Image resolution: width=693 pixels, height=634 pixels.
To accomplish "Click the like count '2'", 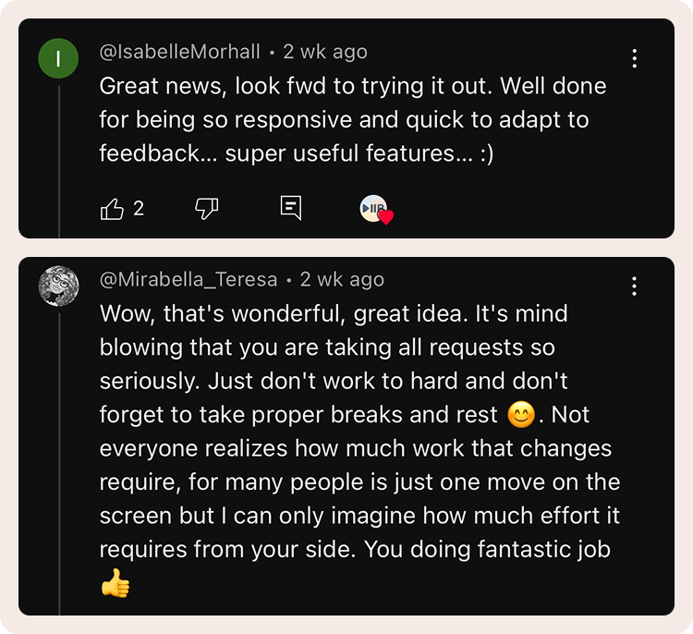I will [139, 208].
